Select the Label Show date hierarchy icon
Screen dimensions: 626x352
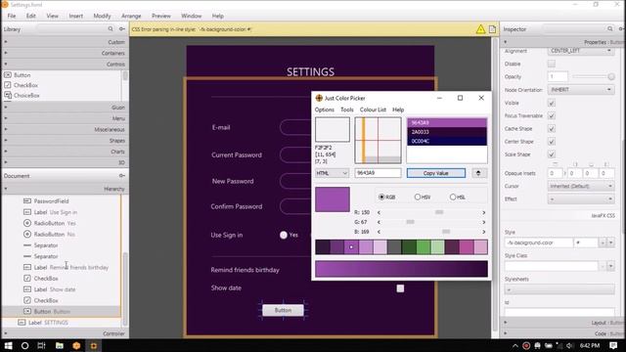[x=27, y=289]
